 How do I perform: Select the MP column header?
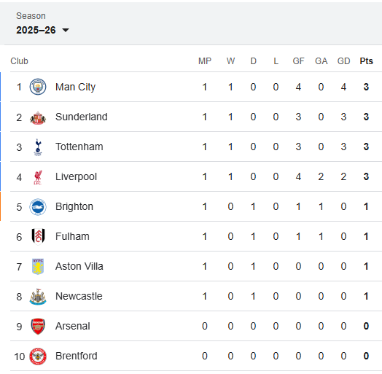tap(205, 61)
